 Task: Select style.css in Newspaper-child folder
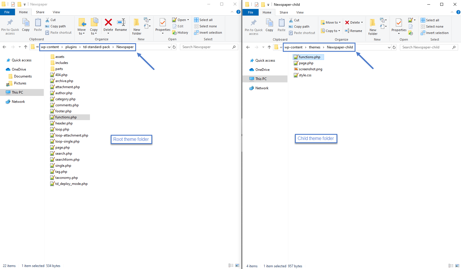(x=302, y=75)
